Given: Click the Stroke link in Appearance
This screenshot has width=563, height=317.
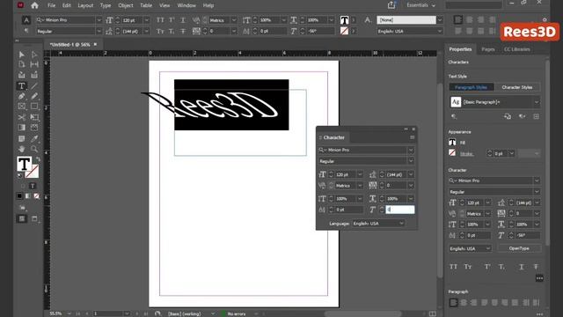Looking at the screenshot, I should tap(466, 153).
